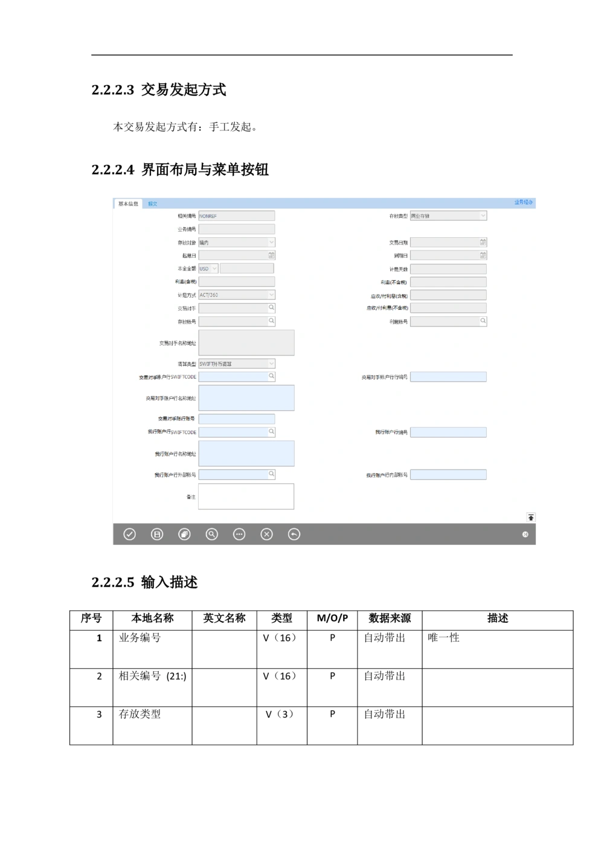Image resolution: width=604 pixels, height=854 pixels.
Task: Open the USD currency dropdown
Action: [x=214, y=269]
